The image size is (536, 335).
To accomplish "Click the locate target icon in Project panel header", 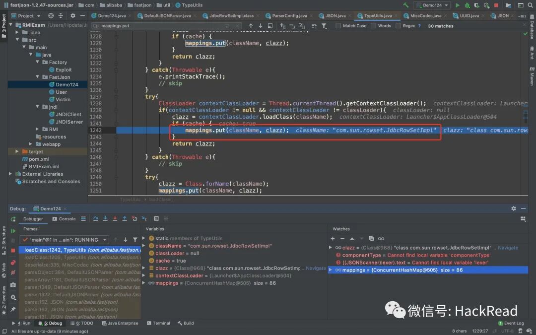I will click(x=51, y=16).
